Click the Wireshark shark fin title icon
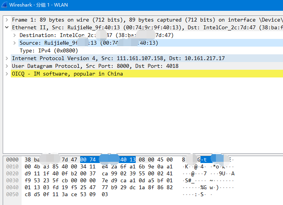 click(4, 5)
